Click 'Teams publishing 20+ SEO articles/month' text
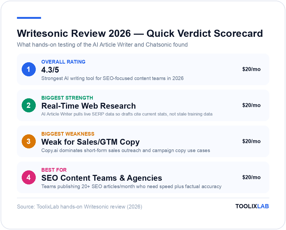286x230 pixels. [x=131, y=186]
